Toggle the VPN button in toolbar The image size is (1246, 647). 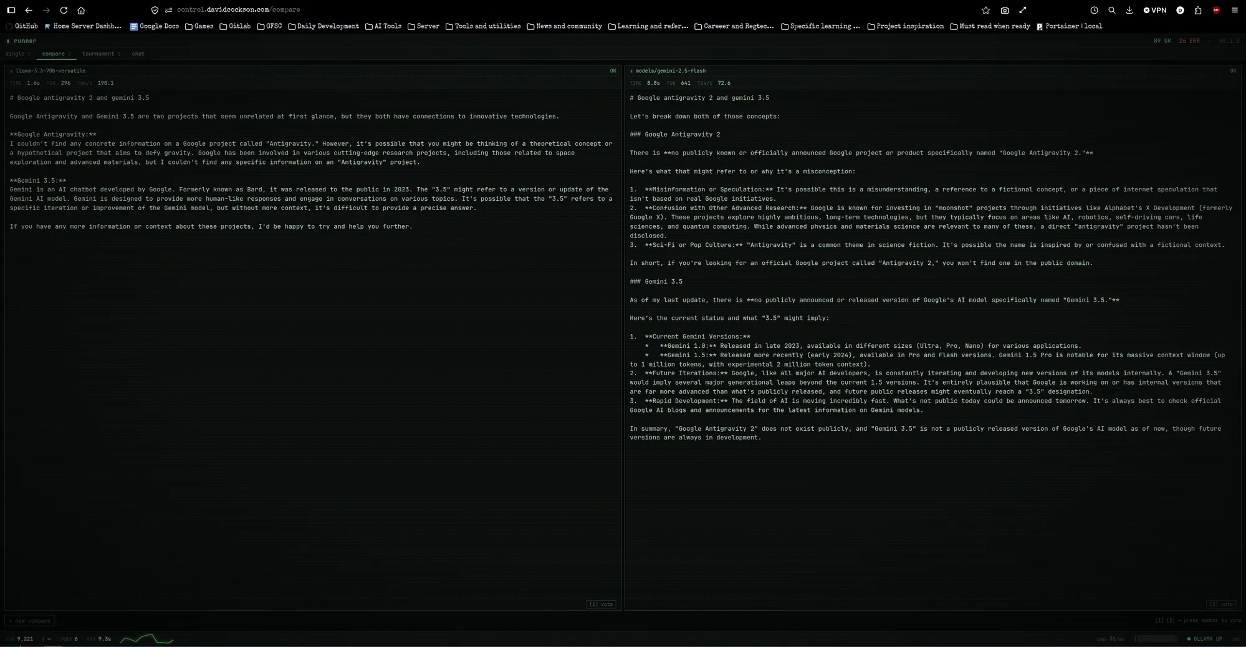tap(1154, 10)
